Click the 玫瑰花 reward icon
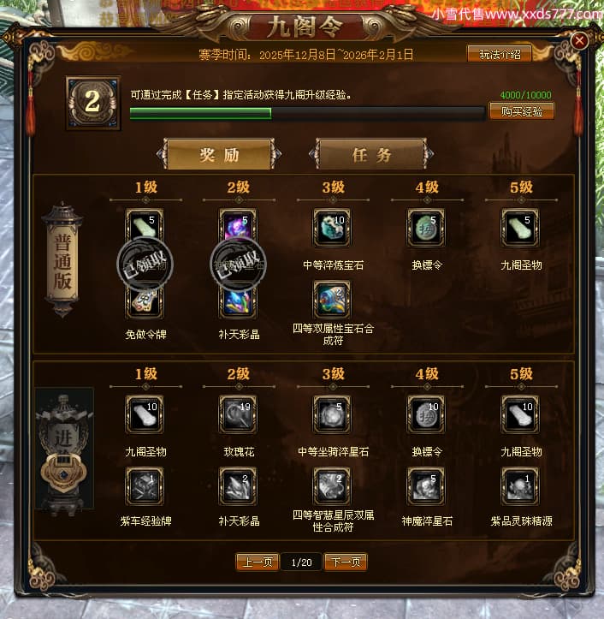 pyautogui.click(x=238, y=414)
